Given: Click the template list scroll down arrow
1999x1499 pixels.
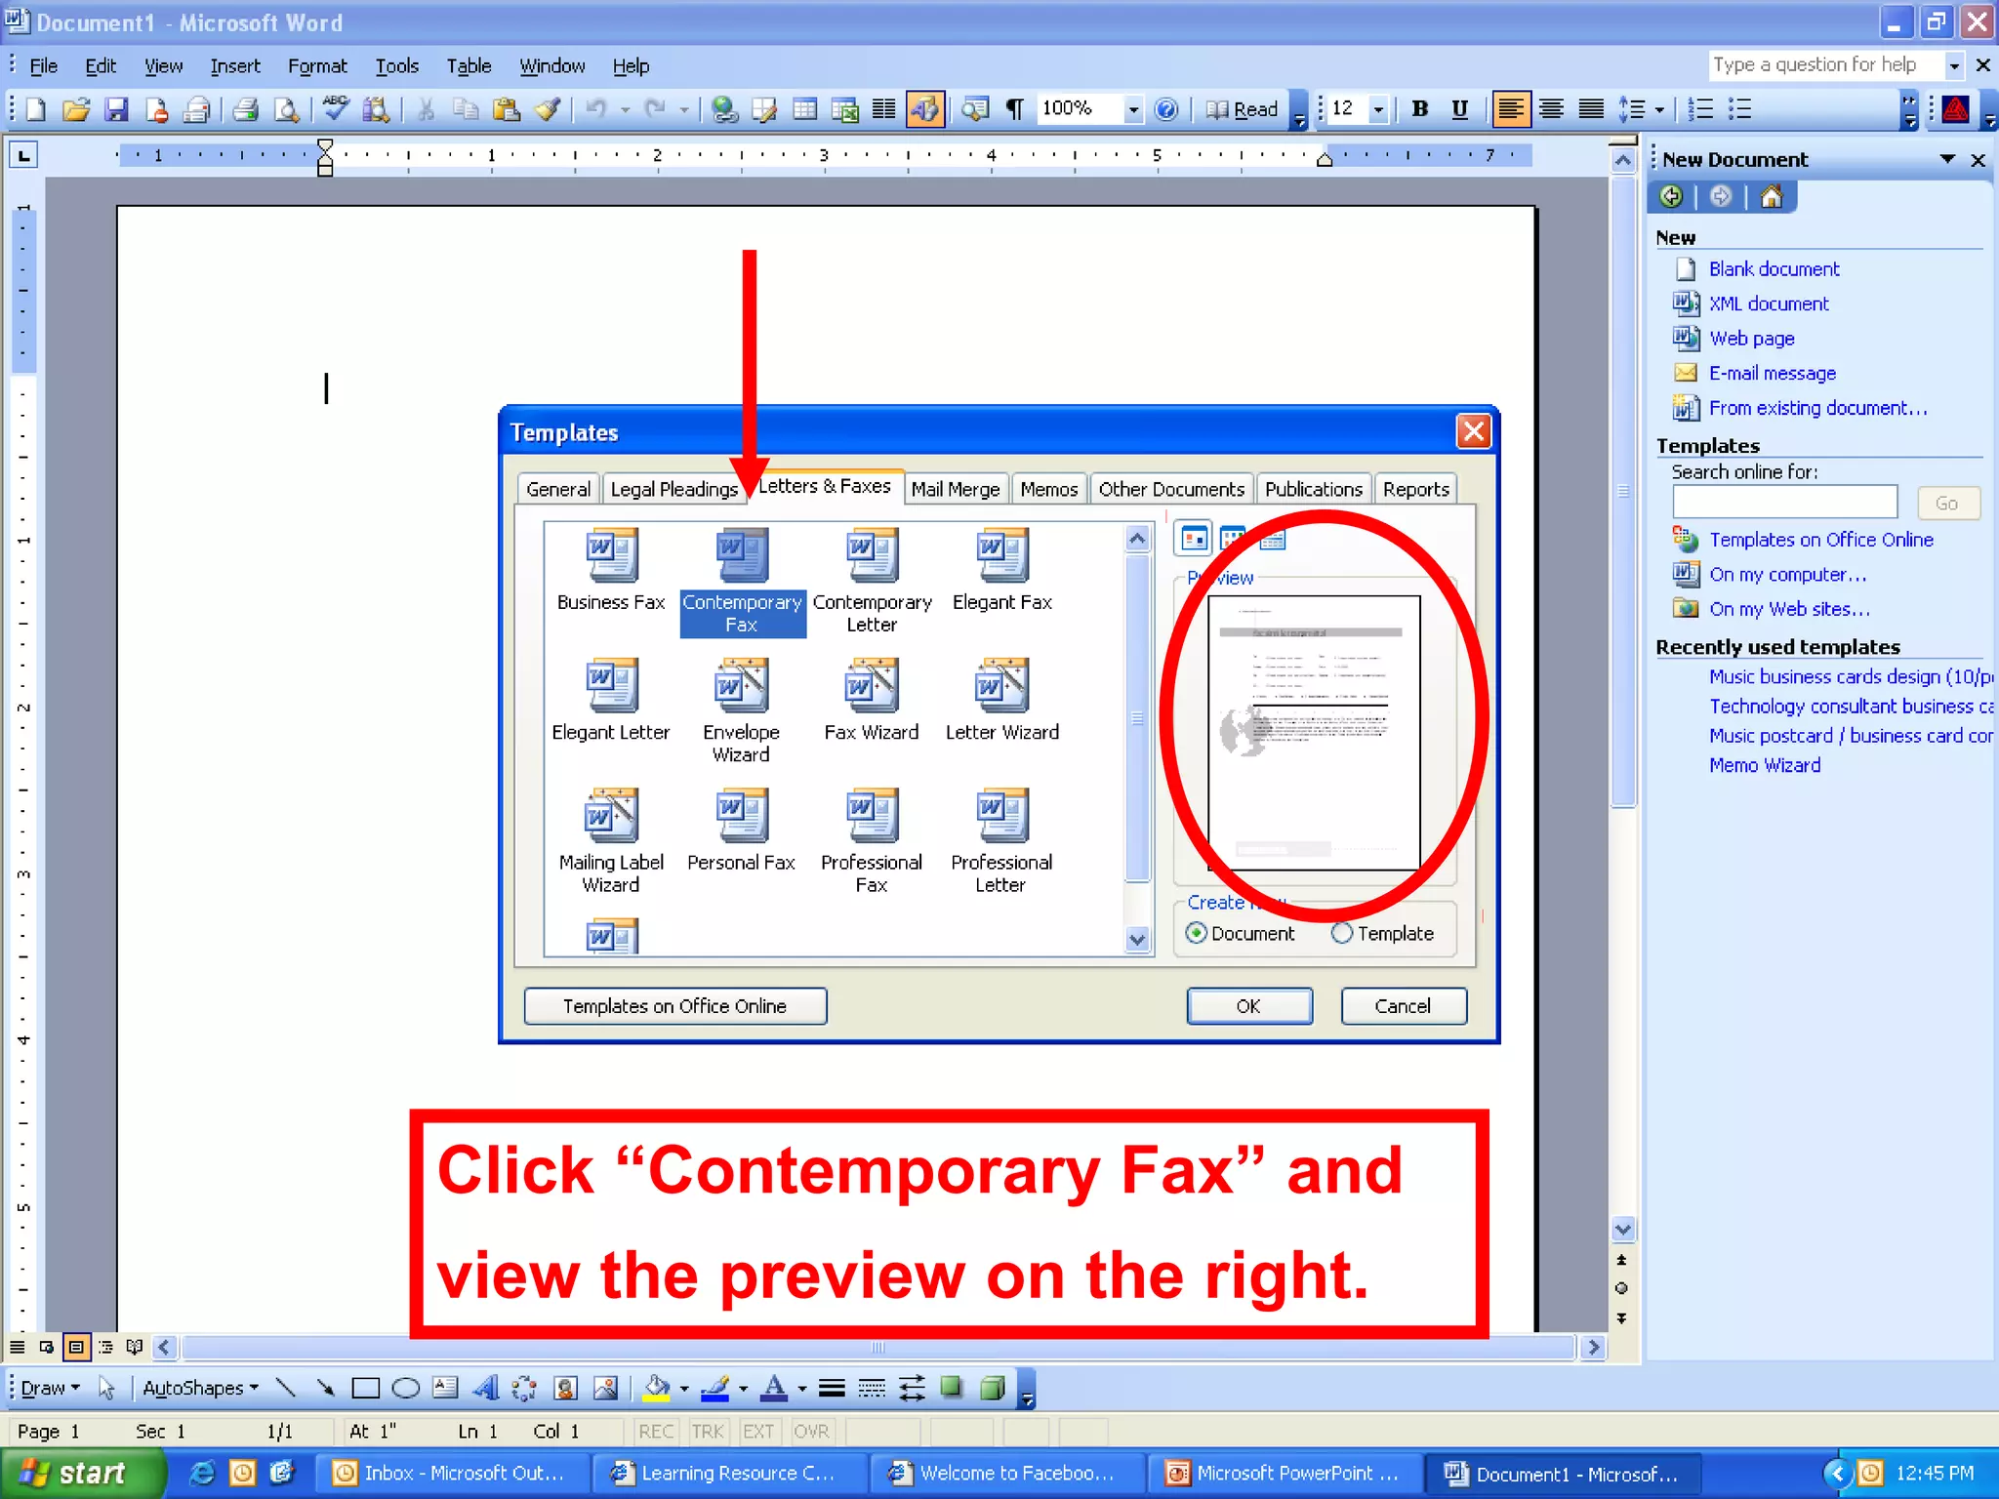Looking at the screenshot, I should pos(1137,939).
